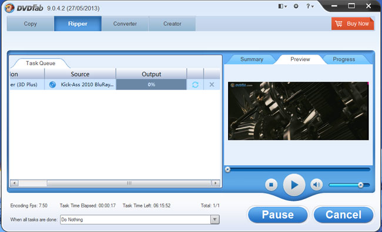
Task: Click the task queue horizontal scrollbar thumb
Action: [x=129, y=183]
